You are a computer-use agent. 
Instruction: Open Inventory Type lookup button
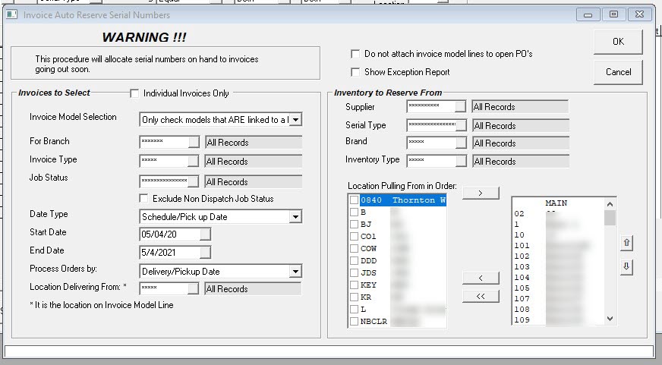pos(461,161)
